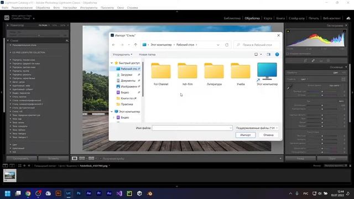The width and height of the screenshot is (354, 199).
Task: Open the supported file types dropdown
Action: [257, 128]
